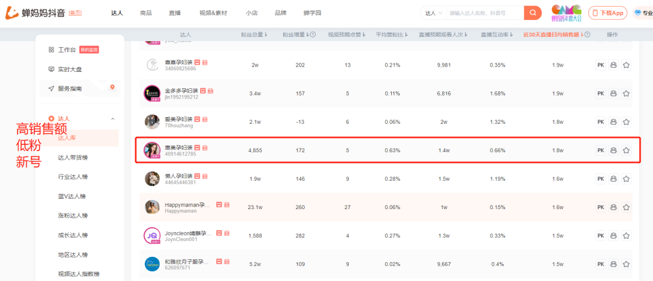Open the 商品 top navigation tab

coord(146,13)
